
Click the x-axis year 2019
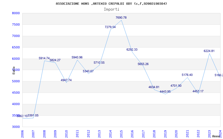tap(165, 134)
